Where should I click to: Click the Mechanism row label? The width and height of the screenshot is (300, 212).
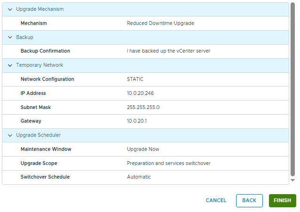34,23
